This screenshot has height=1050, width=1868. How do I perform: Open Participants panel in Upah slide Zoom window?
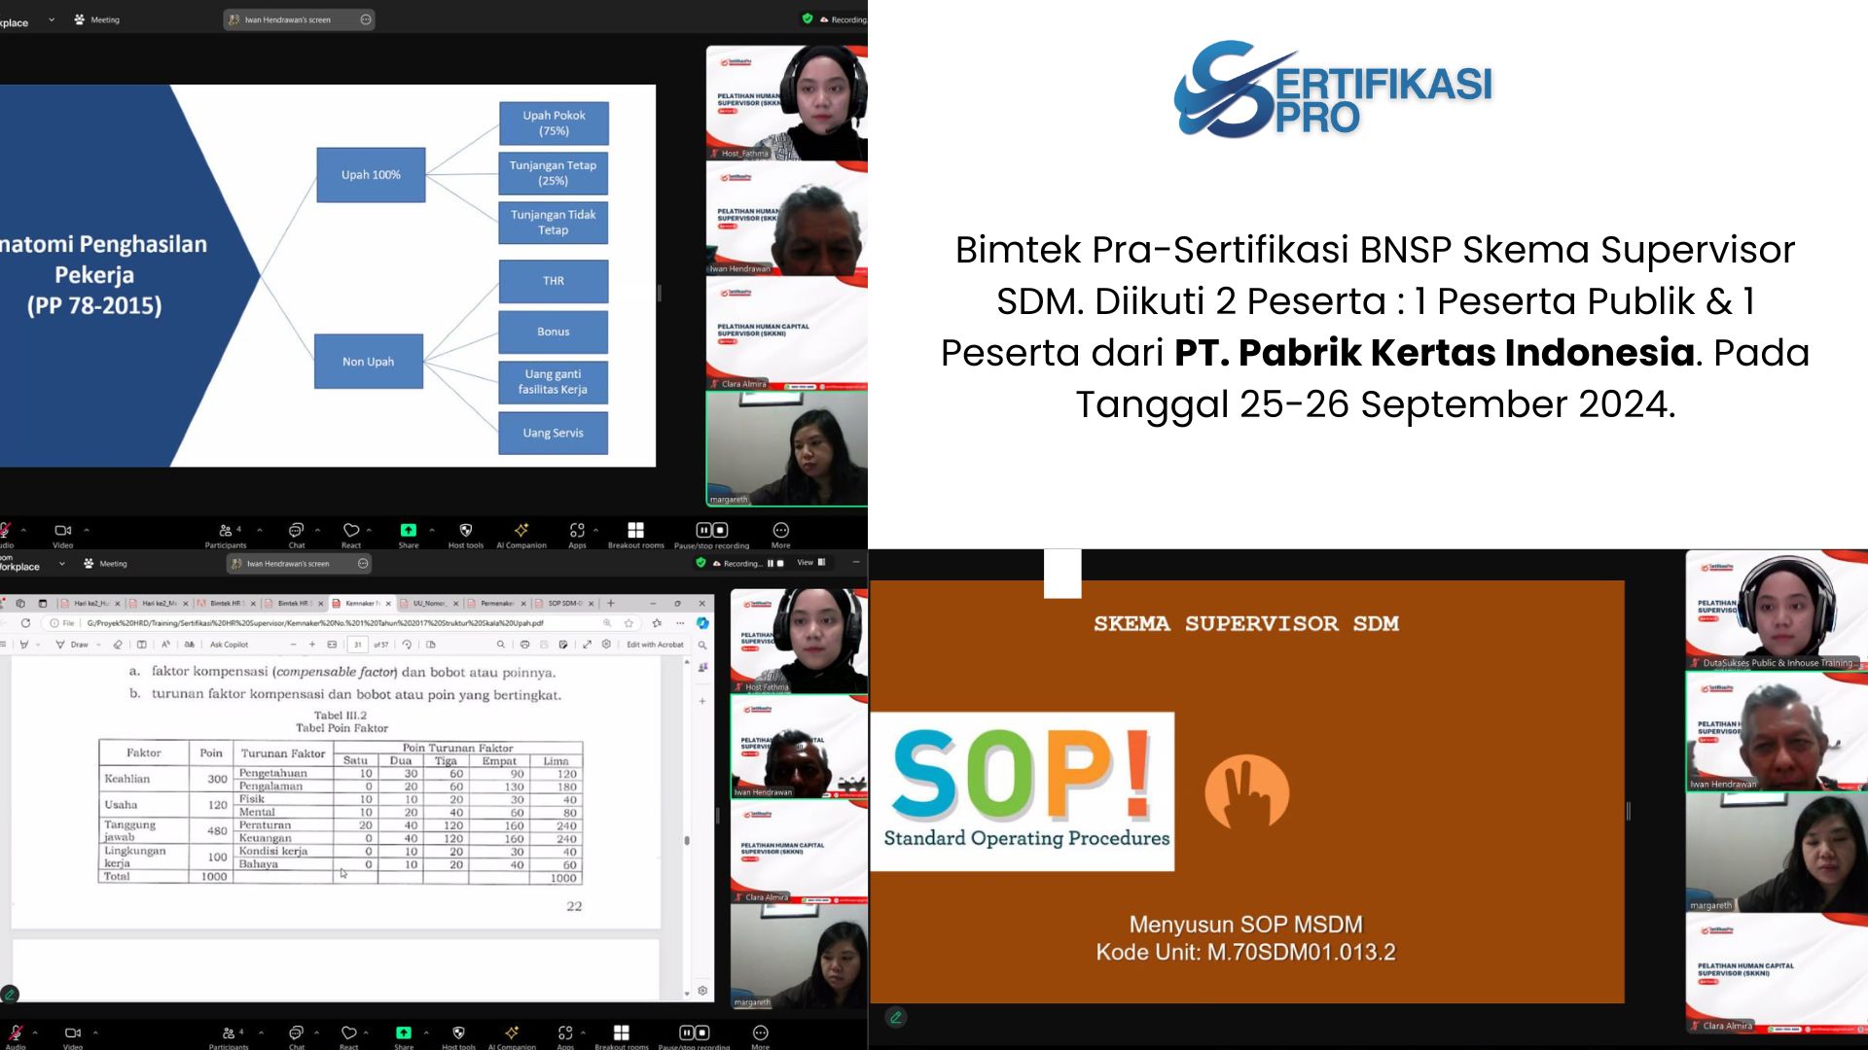pos(226,534)
